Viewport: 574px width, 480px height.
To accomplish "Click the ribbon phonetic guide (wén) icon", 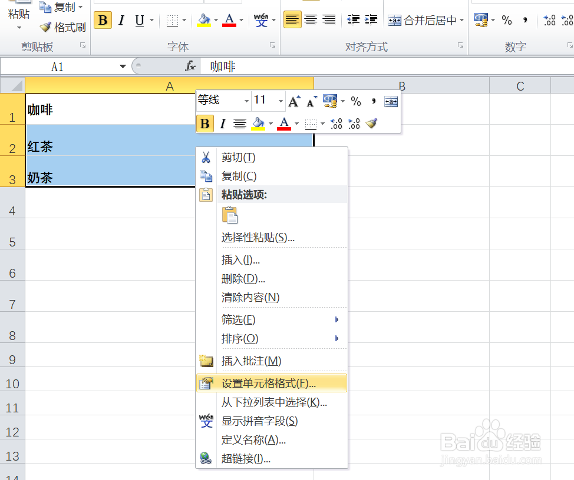I will [x=261, y=20].
